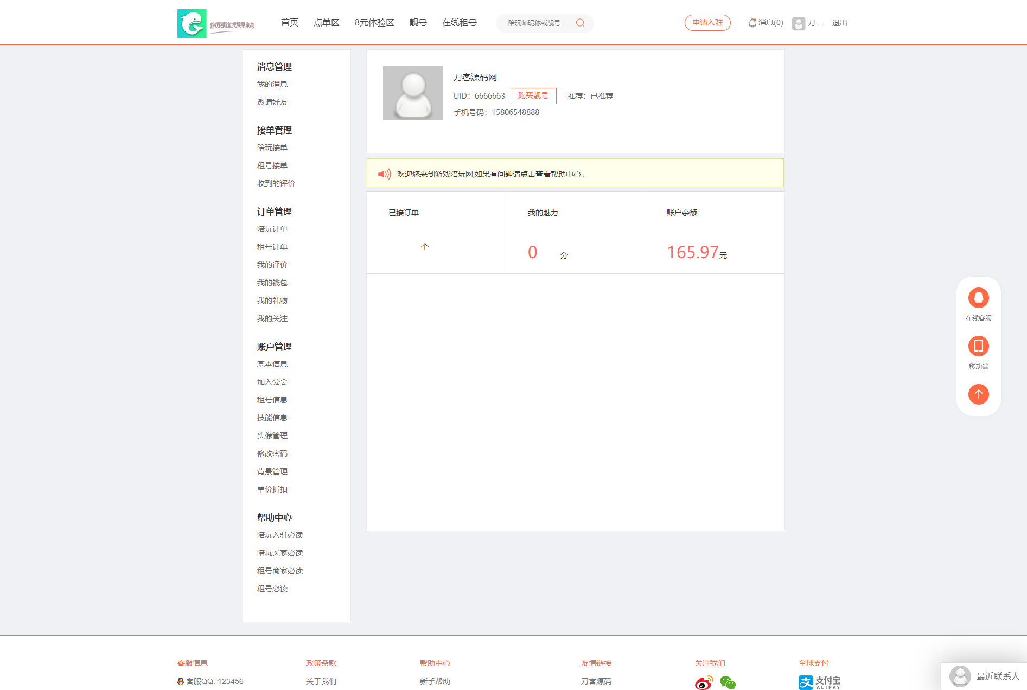This screenshot has width=1027, height=690.
Task: Open the user avatar in the header
Action: (798, 23)
